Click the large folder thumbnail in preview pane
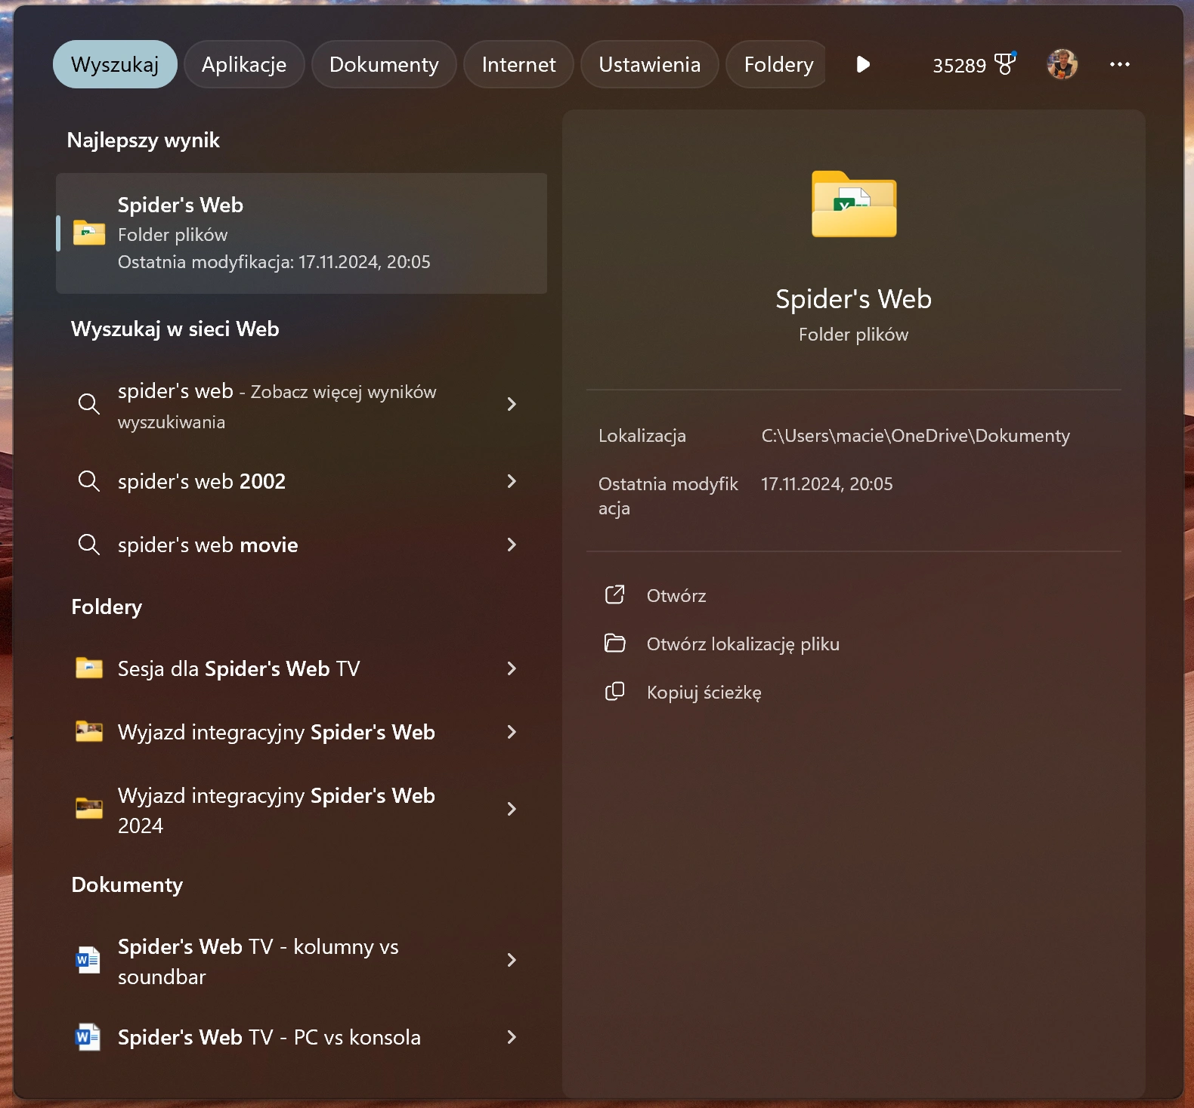The width and height of the screenshot is (1194, 1108). [854, 204]
